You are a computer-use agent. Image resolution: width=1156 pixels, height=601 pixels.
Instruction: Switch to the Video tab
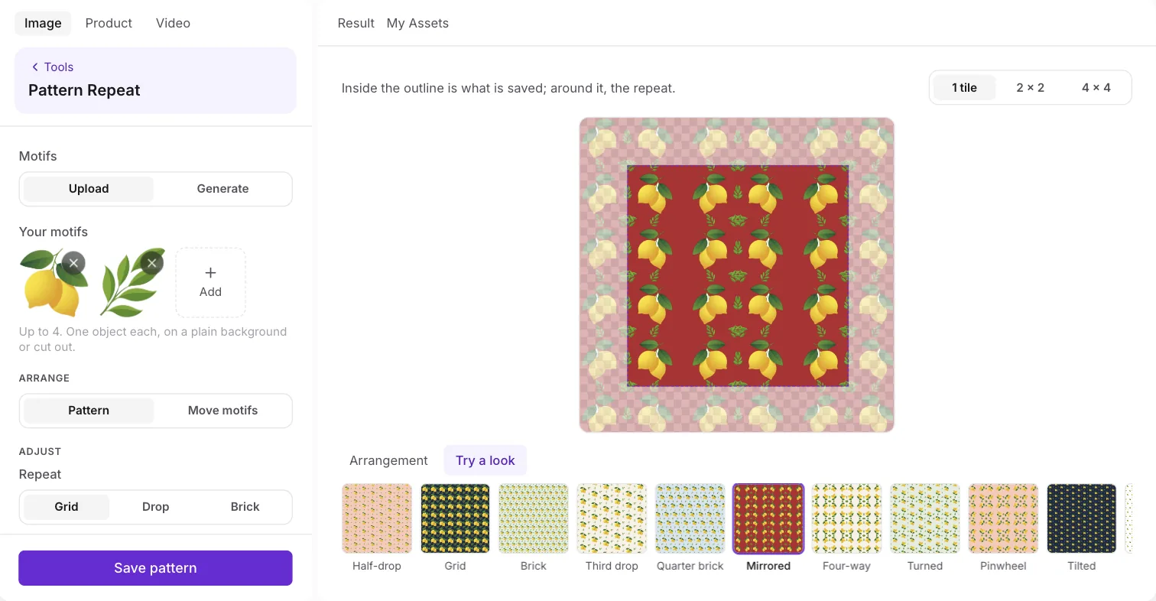[173, 23]
